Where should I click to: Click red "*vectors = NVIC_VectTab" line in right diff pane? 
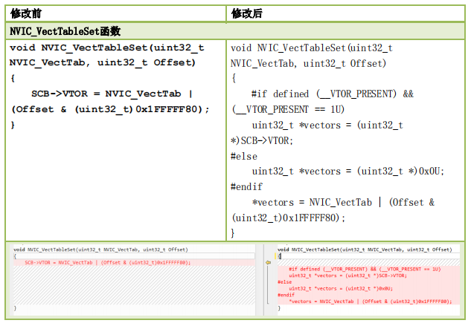click(x=370, y=301)
